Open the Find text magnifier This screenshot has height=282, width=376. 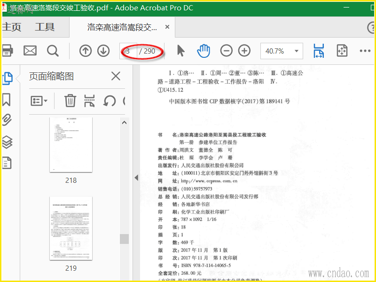[x=53, y=51]
